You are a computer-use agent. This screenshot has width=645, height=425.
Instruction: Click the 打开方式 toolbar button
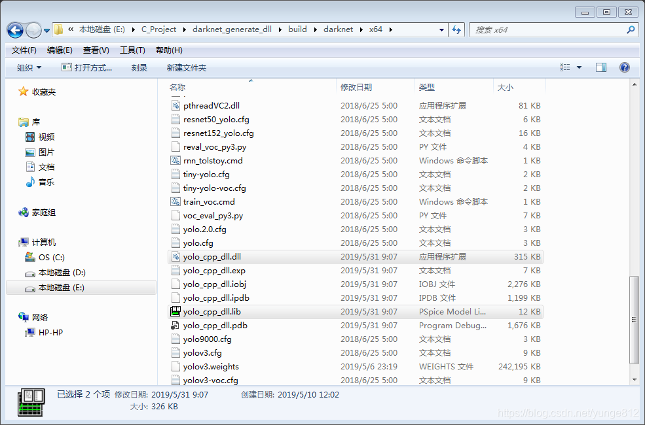coord(87,67)
